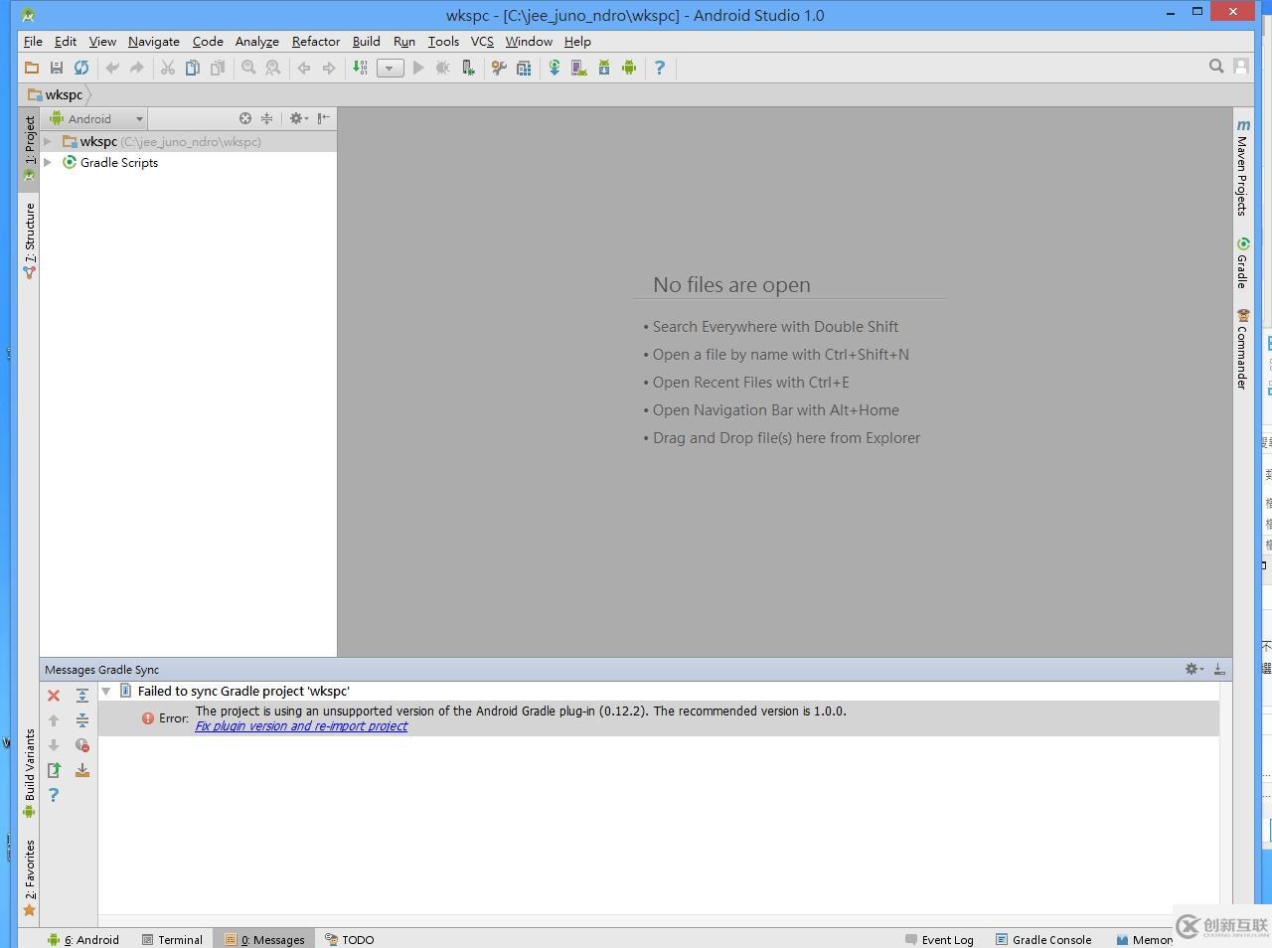
Task: Click the Redo arrow in toolbar
Action: (x=137, y=68)
